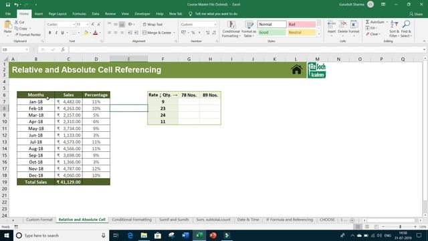
Task: Click the Undo icon
Action: pyautogui.click(x=16, y=5)
